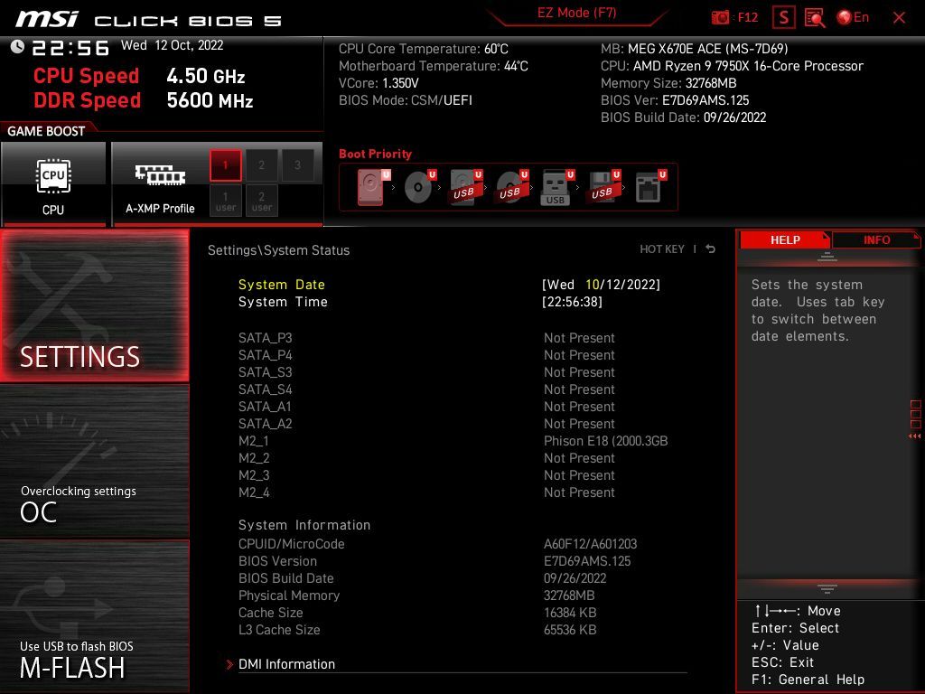Image resolution: width=925 pixels, height=694 pixels.
Task: Select the SATA_S3 row
Action: [x=426, y=372]
